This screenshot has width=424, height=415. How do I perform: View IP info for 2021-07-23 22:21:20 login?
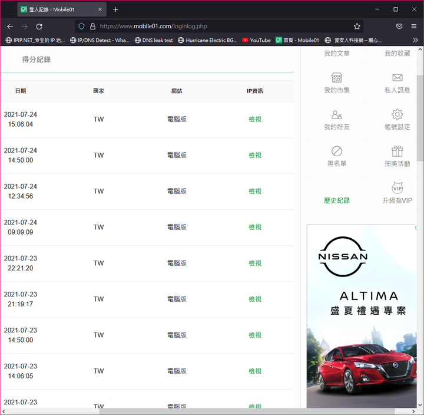tap(255, 263)
